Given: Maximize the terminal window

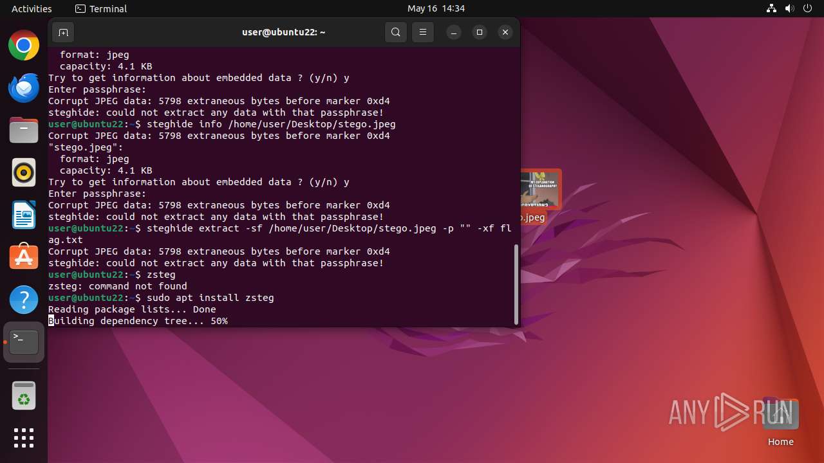Looking at the screenshot, I should [480, 32].
